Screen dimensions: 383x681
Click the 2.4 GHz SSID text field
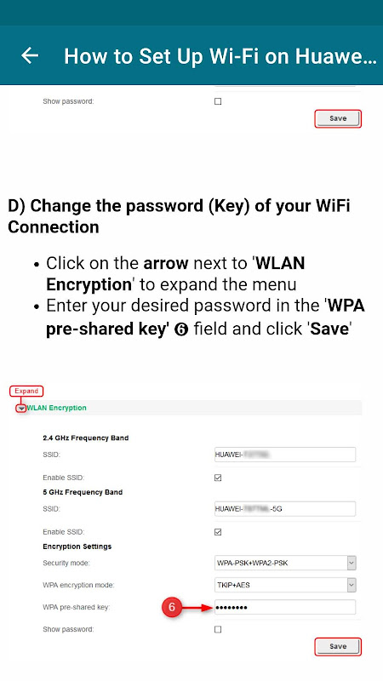click(285, 455)
